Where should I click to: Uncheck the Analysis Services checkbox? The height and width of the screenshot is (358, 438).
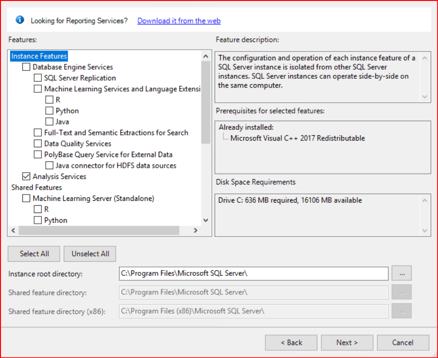pos(26,177)
